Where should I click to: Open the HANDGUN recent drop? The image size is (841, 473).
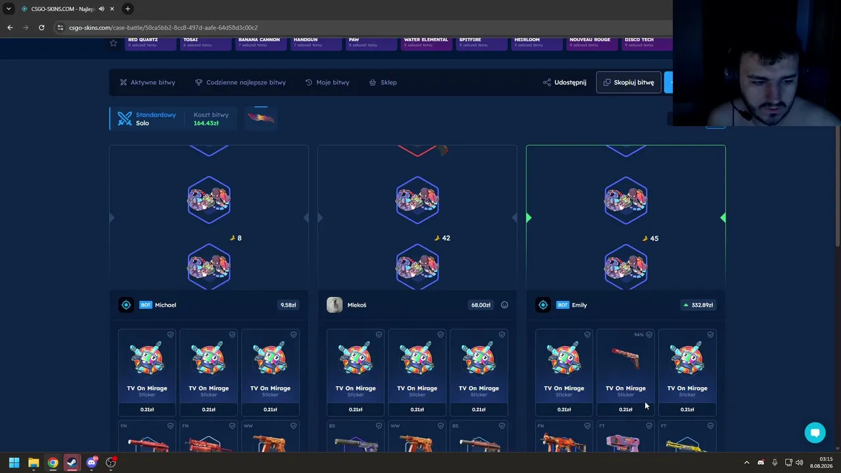(x=316, y=43)
